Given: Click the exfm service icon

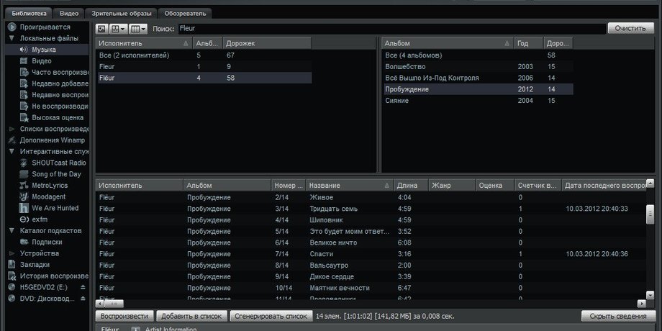Looking at the screenshot, I should click(24, 219).
